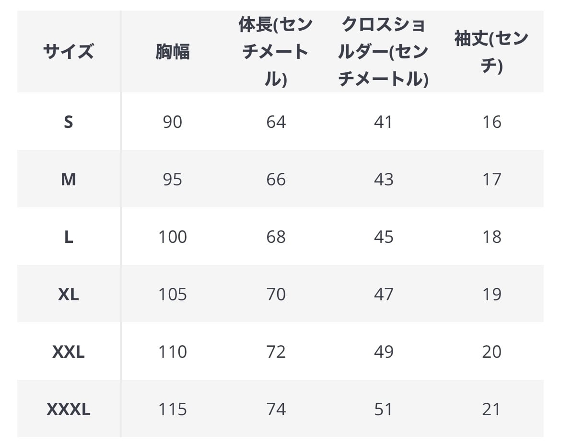Select the M size row label
This screenshot has width=561, height=443.
(69, 180)
